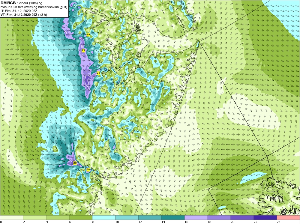Image resolution: width=300 pixels, height=224 pixels.
Task: Pick the 10–12 m/s turquoise legend swatch
Action: pyautogui.click(x=127, y=217)
